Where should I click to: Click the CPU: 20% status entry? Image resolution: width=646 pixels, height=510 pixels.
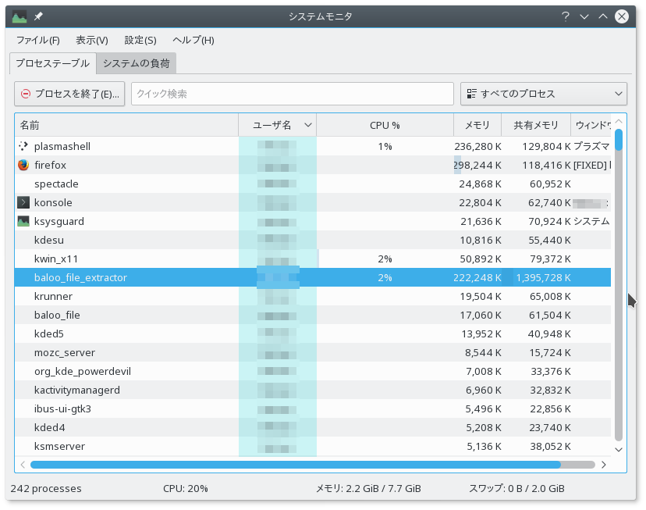186,489
